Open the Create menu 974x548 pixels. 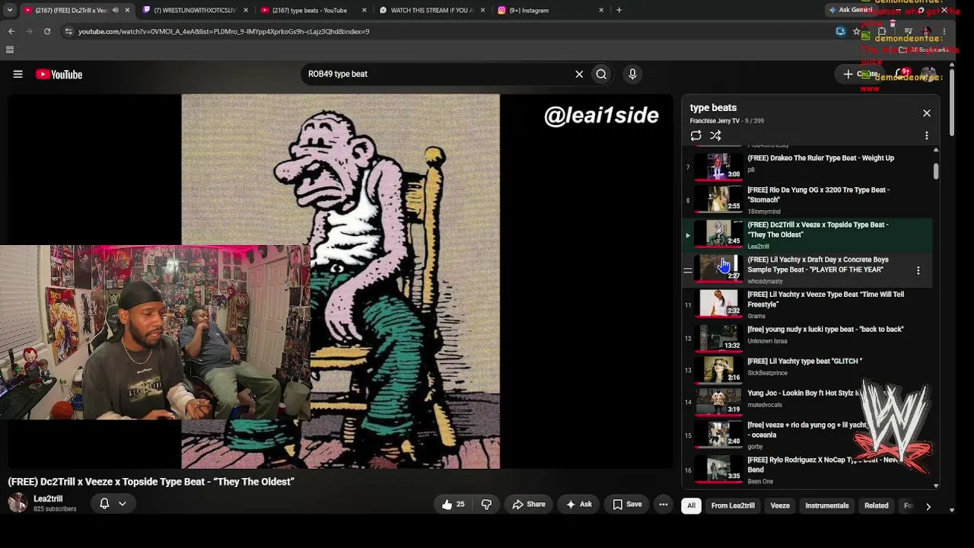point(859,74)
